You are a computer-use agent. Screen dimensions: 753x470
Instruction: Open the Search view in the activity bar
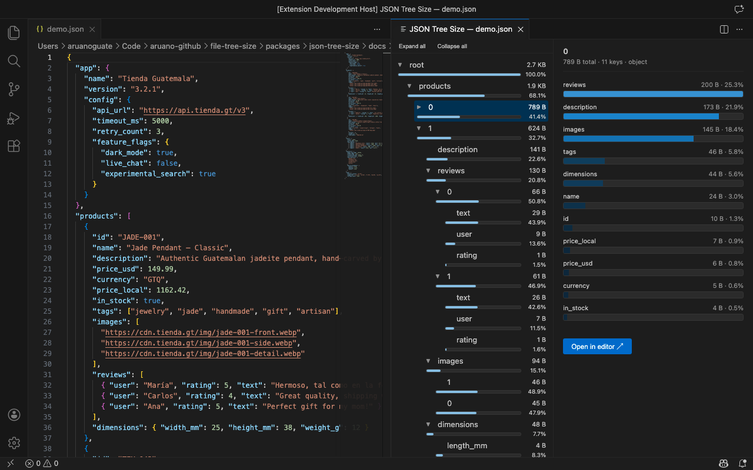tap(14, 61)
